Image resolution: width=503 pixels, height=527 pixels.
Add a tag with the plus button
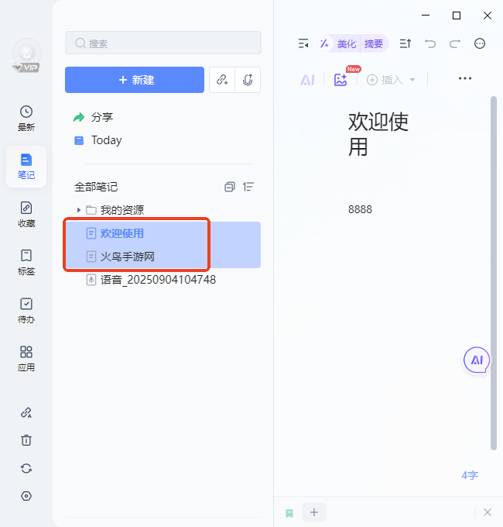(x=314, y=512)
